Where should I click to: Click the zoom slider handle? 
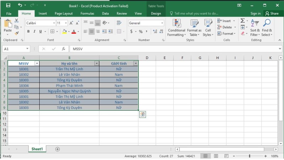[250, 156]
